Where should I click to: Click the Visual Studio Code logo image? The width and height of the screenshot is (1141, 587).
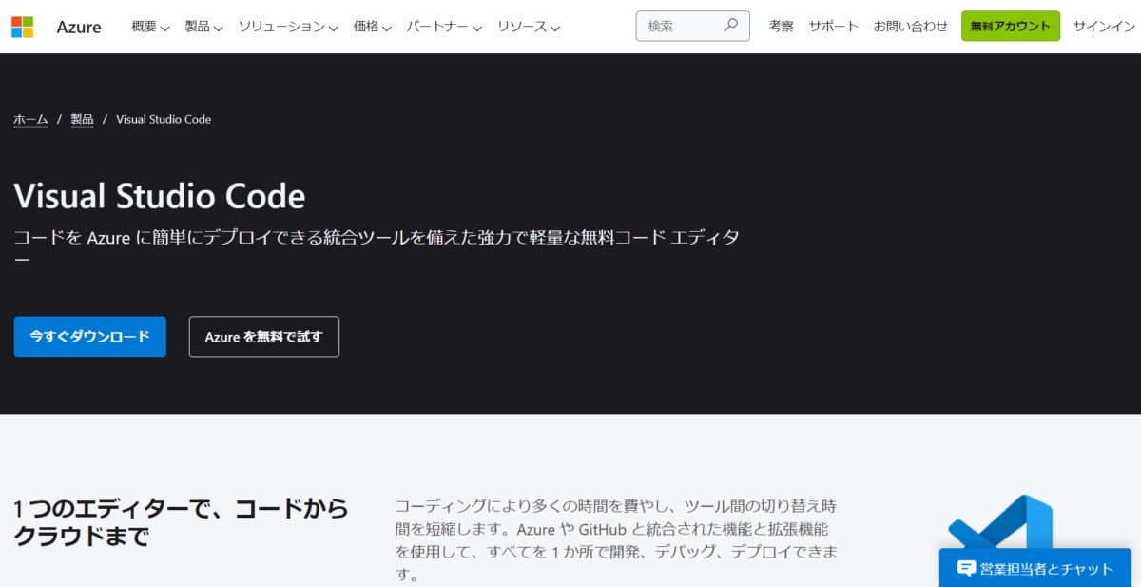1000,523
